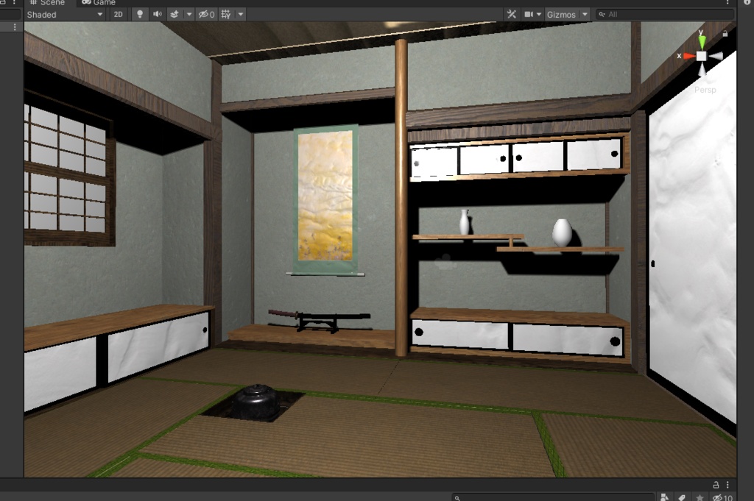This screenshot has width=754, height=501.
Task: Toggle scene lighting with the bulb icon
Action: [x=140, y=14]
